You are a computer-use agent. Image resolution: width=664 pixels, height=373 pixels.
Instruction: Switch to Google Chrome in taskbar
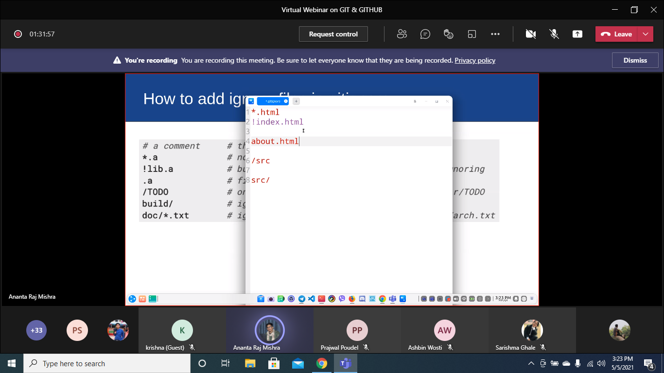coord(321,363)
